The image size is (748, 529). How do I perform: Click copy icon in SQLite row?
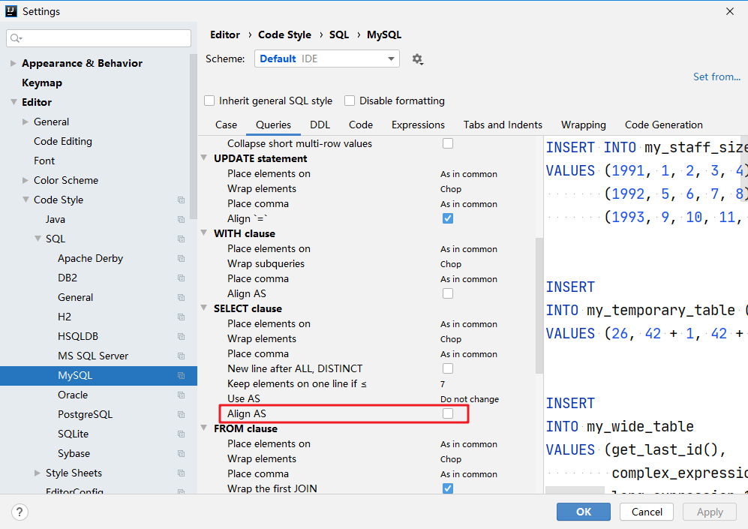pos(182,434)
